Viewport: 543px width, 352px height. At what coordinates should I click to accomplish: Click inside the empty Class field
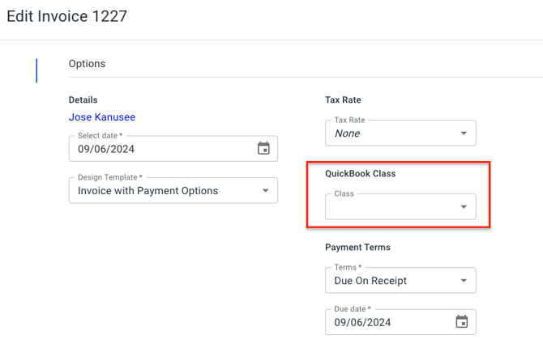[x=389, y=208]
